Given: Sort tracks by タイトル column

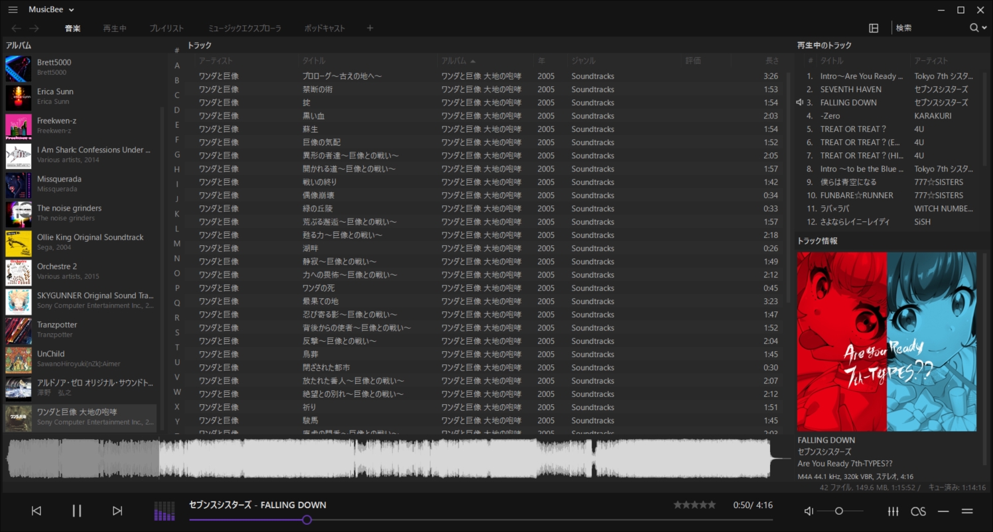Looking at the screenshot, I should click(x=314, y=61).
